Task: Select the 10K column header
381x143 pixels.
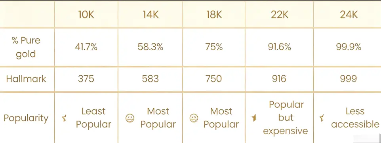Action: tap(86, 15)
